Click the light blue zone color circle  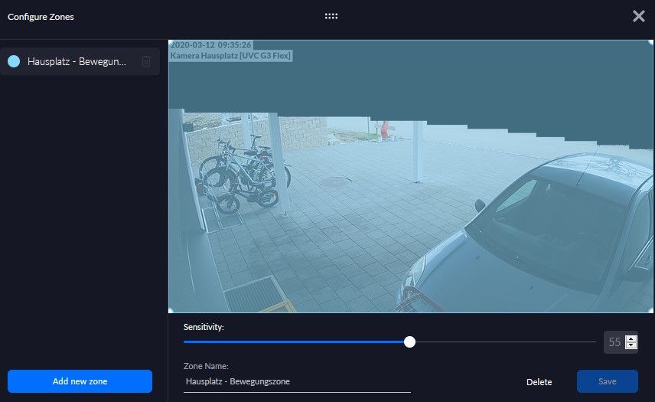(14, 61)
